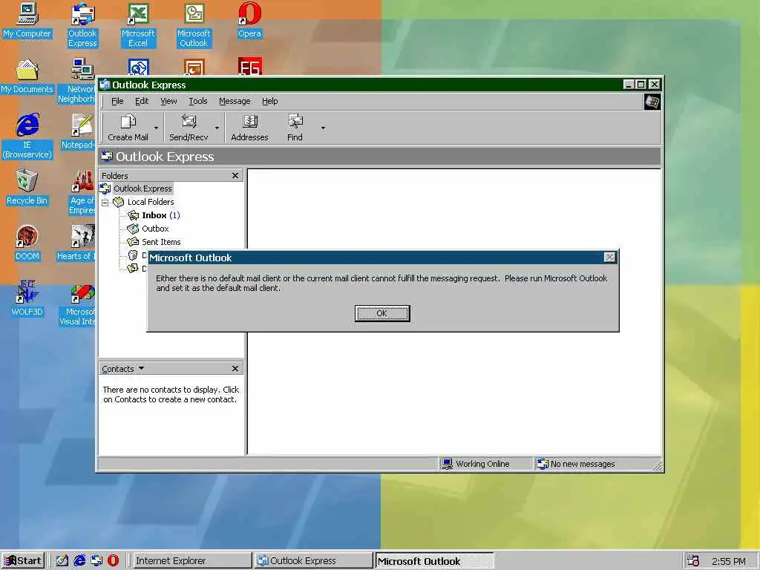This screenshot has height=570, width=760.
Task: Launch Internet Explorer from quick launch
Action: coord(79,560)
